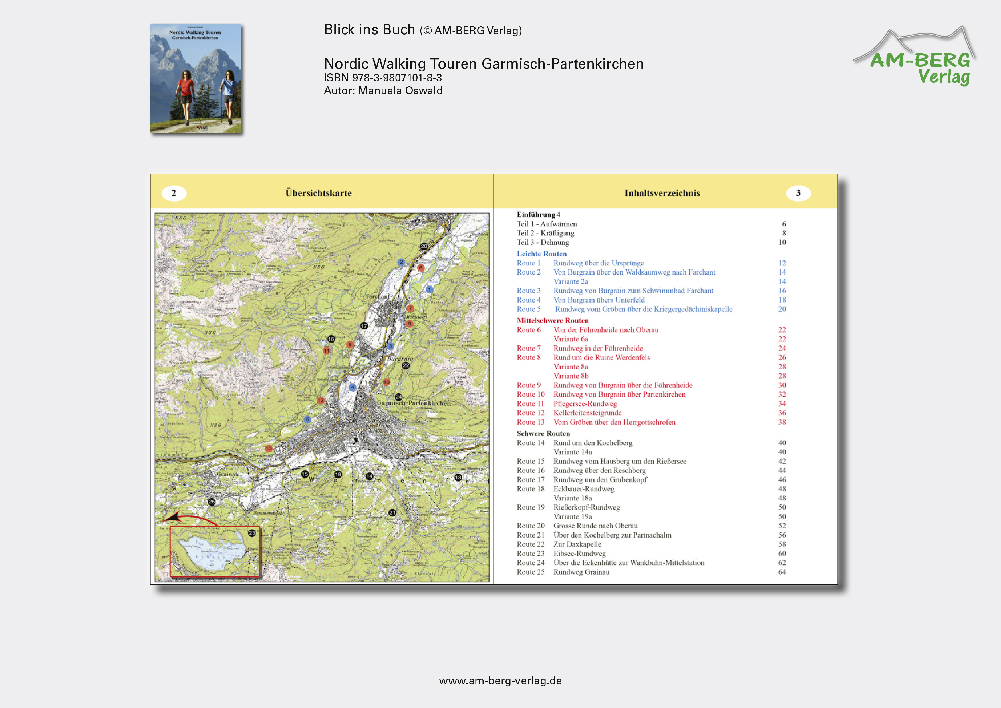Click the ISBN 978-3-9807101-8-3 text

383,78
